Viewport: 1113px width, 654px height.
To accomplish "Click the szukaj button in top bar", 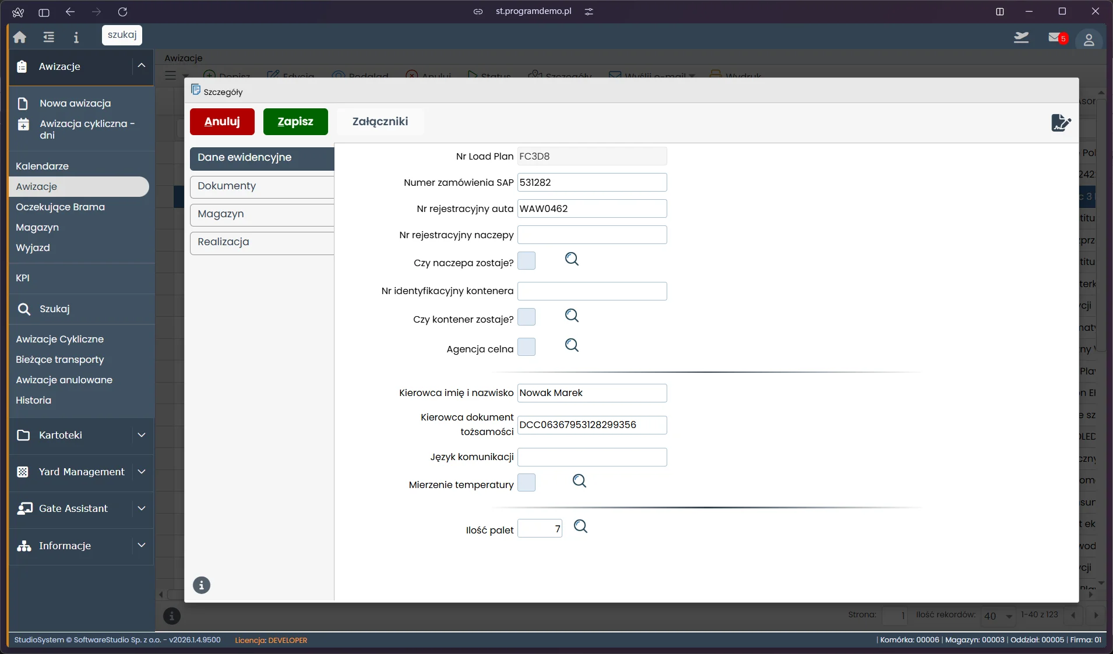I will 122,35.
